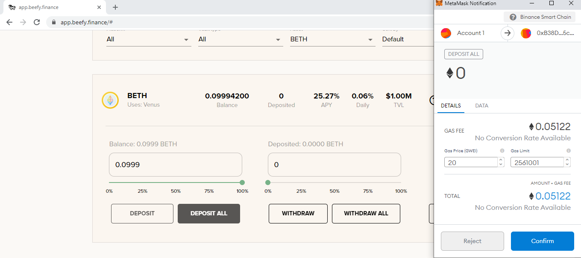Click the deposit slider handle at 100%

(242, 183)
